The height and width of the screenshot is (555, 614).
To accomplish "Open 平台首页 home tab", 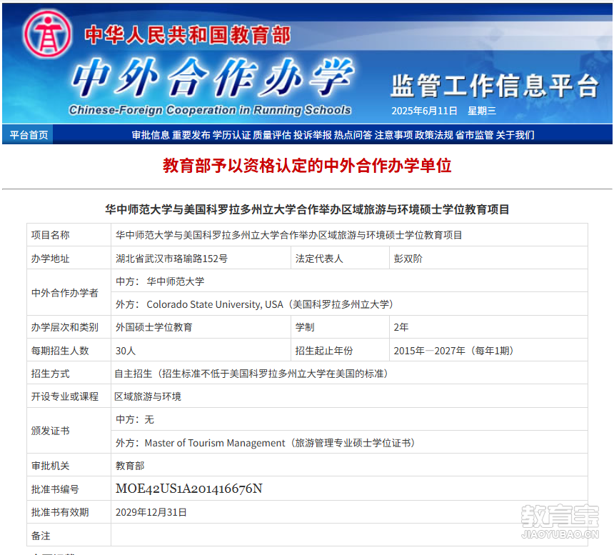I will 29,135.
